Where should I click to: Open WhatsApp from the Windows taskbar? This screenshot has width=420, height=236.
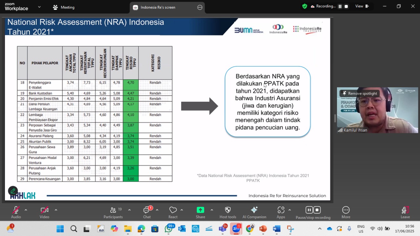[x=169, y=229]
